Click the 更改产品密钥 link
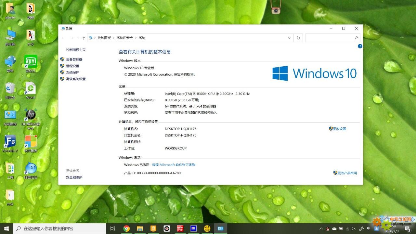This screenshot has width=416, height=234. coord(347,173)
